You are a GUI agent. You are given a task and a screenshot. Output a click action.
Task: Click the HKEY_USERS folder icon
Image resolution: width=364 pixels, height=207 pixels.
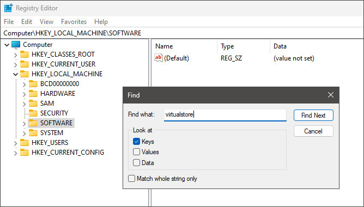point(25,143)
